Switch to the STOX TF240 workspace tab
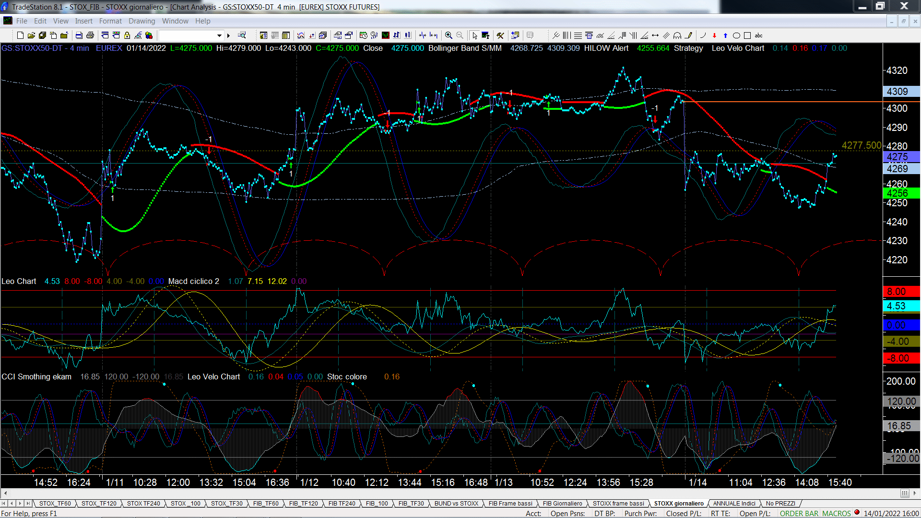The height and width of the screenshot is (518, 921). click(143, 503)
